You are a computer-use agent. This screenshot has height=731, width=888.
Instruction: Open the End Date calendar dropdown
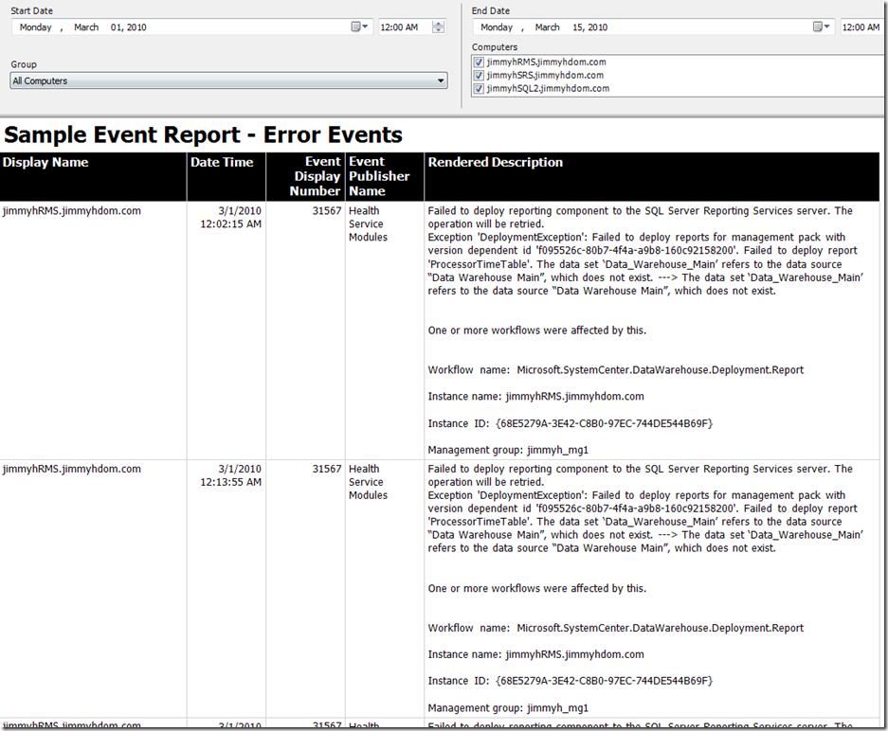[x=821, y=27]
